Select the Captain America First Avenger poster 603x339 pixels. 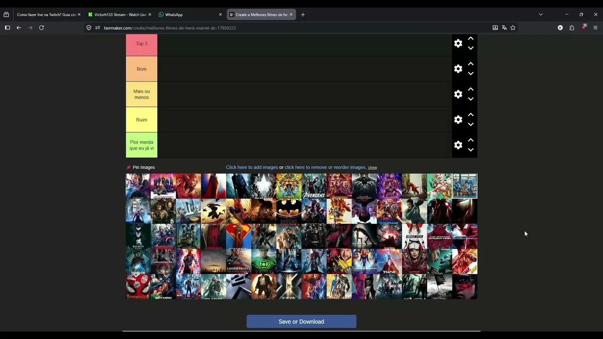tap(239, 261)
